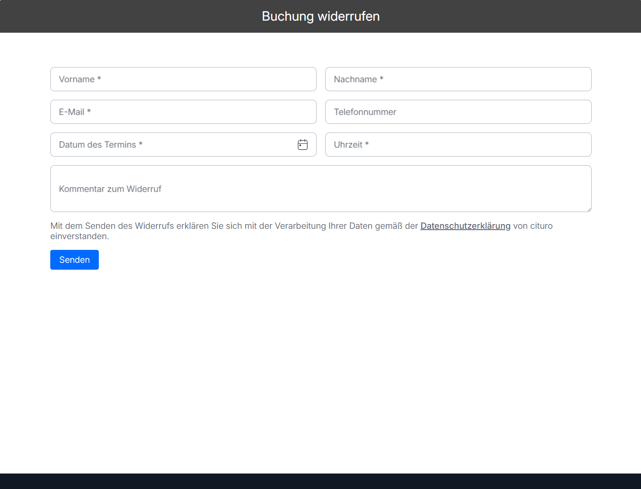Viewport: 641px width, 489px height.
Task: Click the Buchung widerrufen header title
Action: coord(320,16)
